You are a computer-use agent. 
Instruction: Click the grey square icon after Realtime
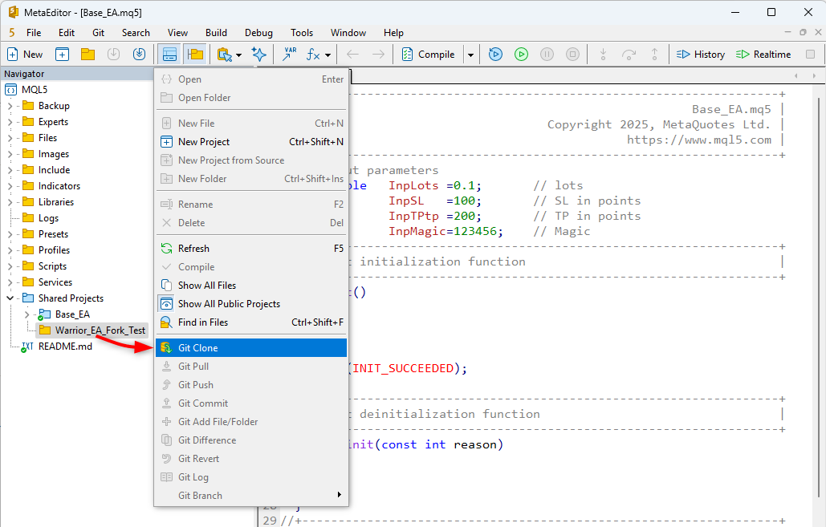click(x=810, y=55)
